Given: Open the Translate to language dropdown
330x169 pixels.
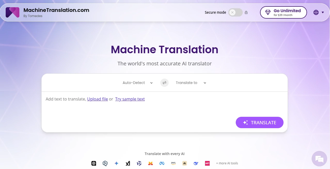Looking at the screenshot, I should [x=190, y=83].
